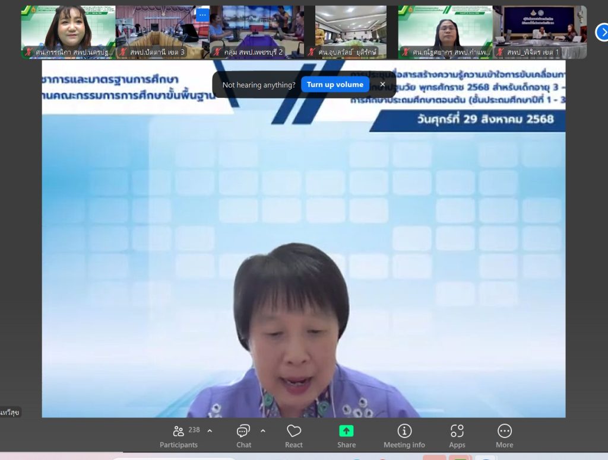Click the green Share screen icon
Viewport: 608px width, 460px height.
point(346,431)
